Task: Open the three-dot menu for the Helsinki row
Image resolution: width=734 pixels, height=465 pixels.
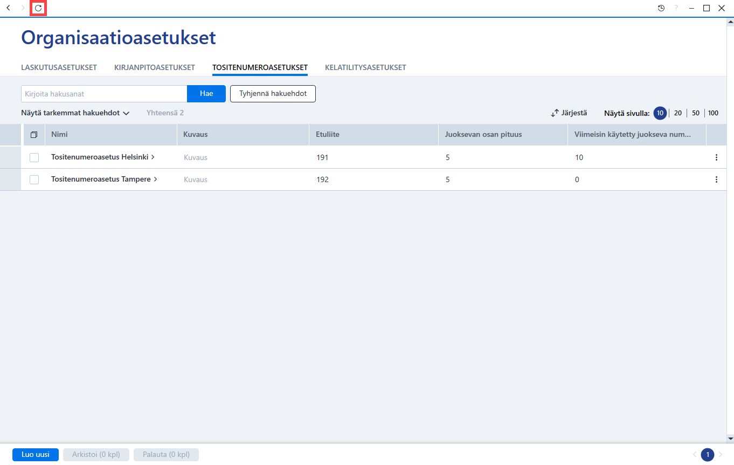Action: [x=716, y=157]
